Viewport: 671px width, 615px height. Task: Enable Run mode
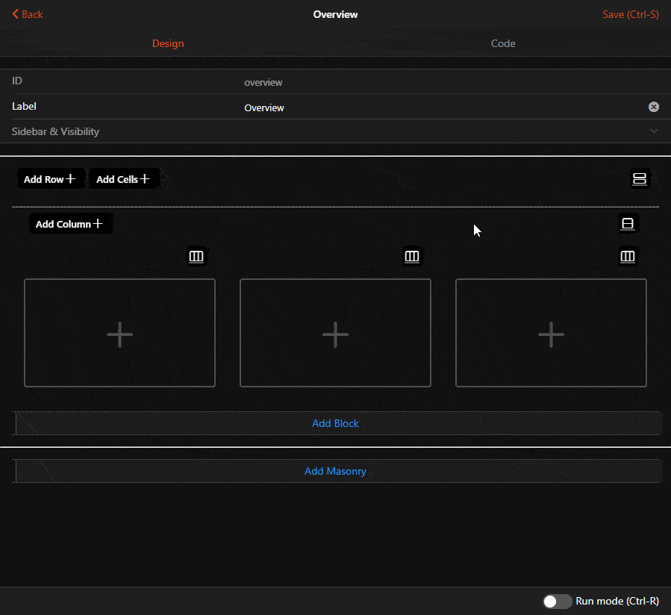click(557, 601)
